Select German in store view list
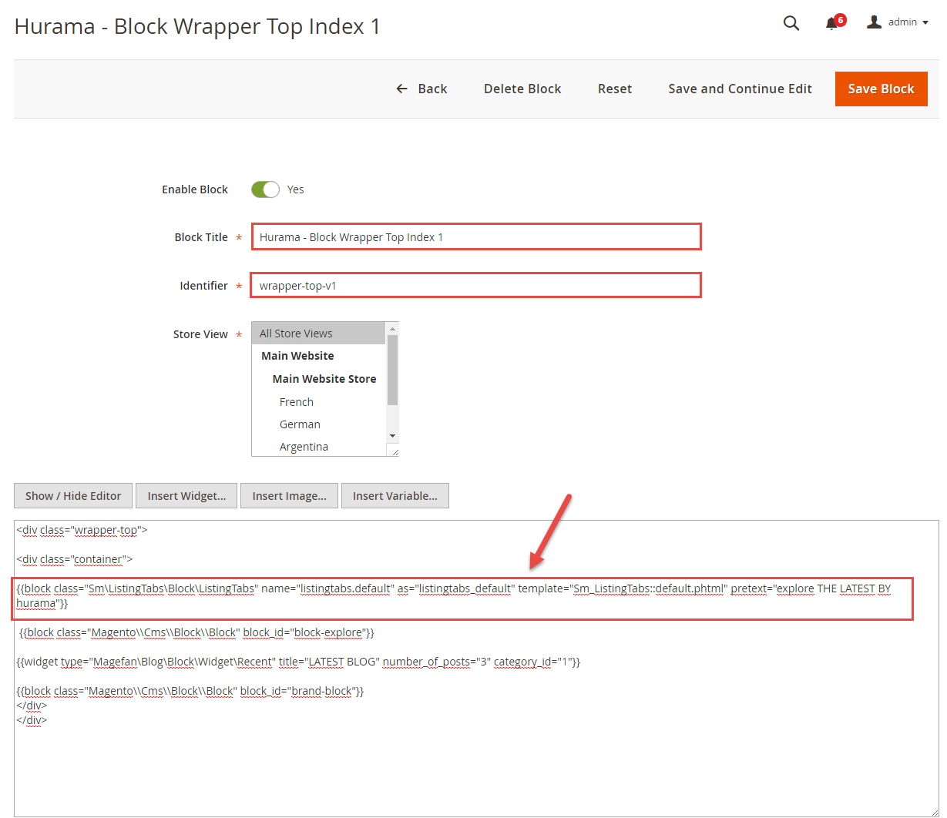This screenshot has height=818, width=947. 300,424
